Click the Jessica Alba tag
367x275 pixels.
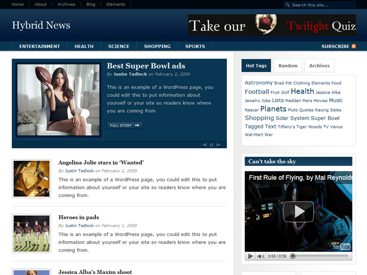coord(328,92)
